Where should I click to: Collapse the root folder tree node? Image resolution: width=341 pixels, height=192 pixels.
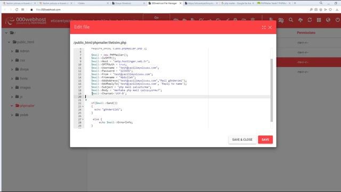[x=6, y=33]
